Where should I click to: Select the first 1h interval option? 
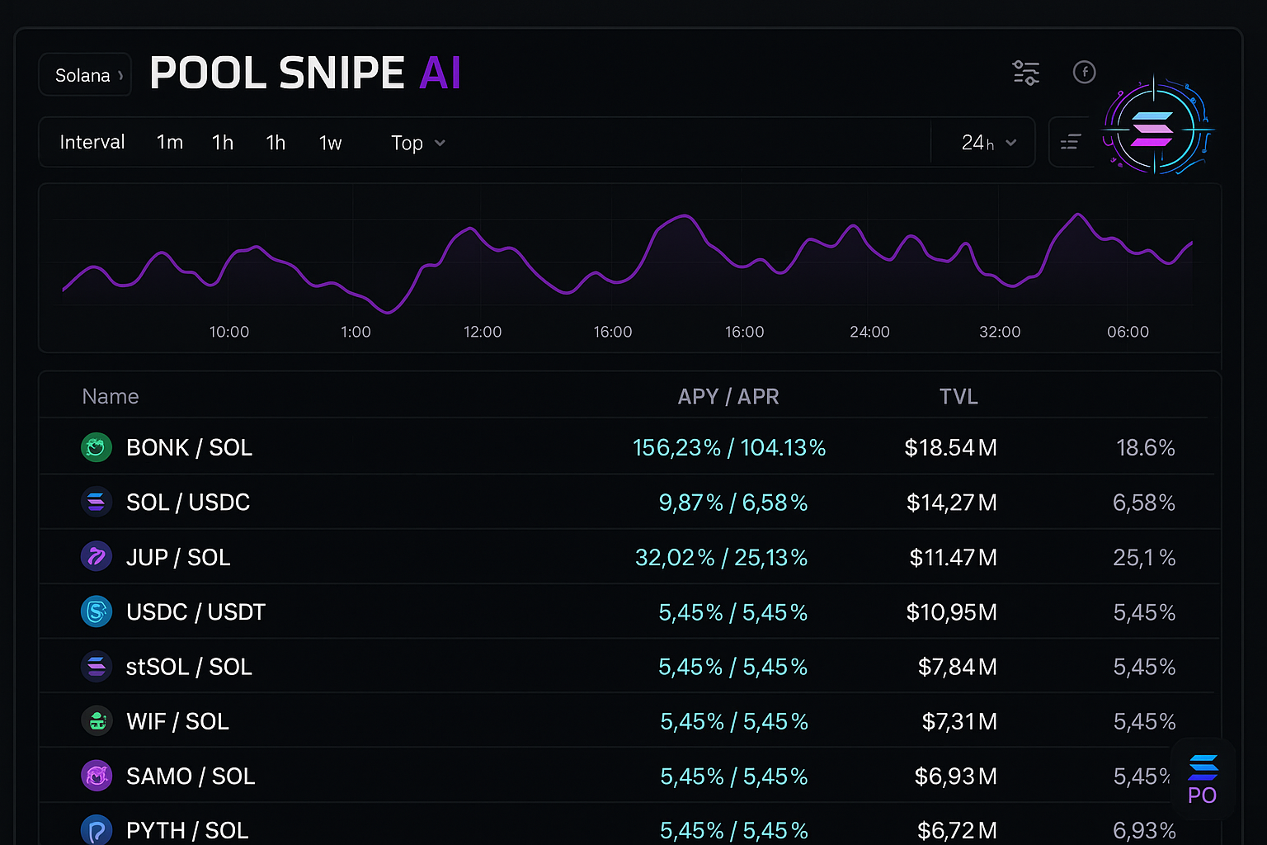[223, 143]
